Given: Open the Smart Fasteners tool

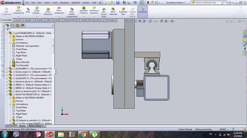Looking at the screenshot, I should click(x=48, y=11).
